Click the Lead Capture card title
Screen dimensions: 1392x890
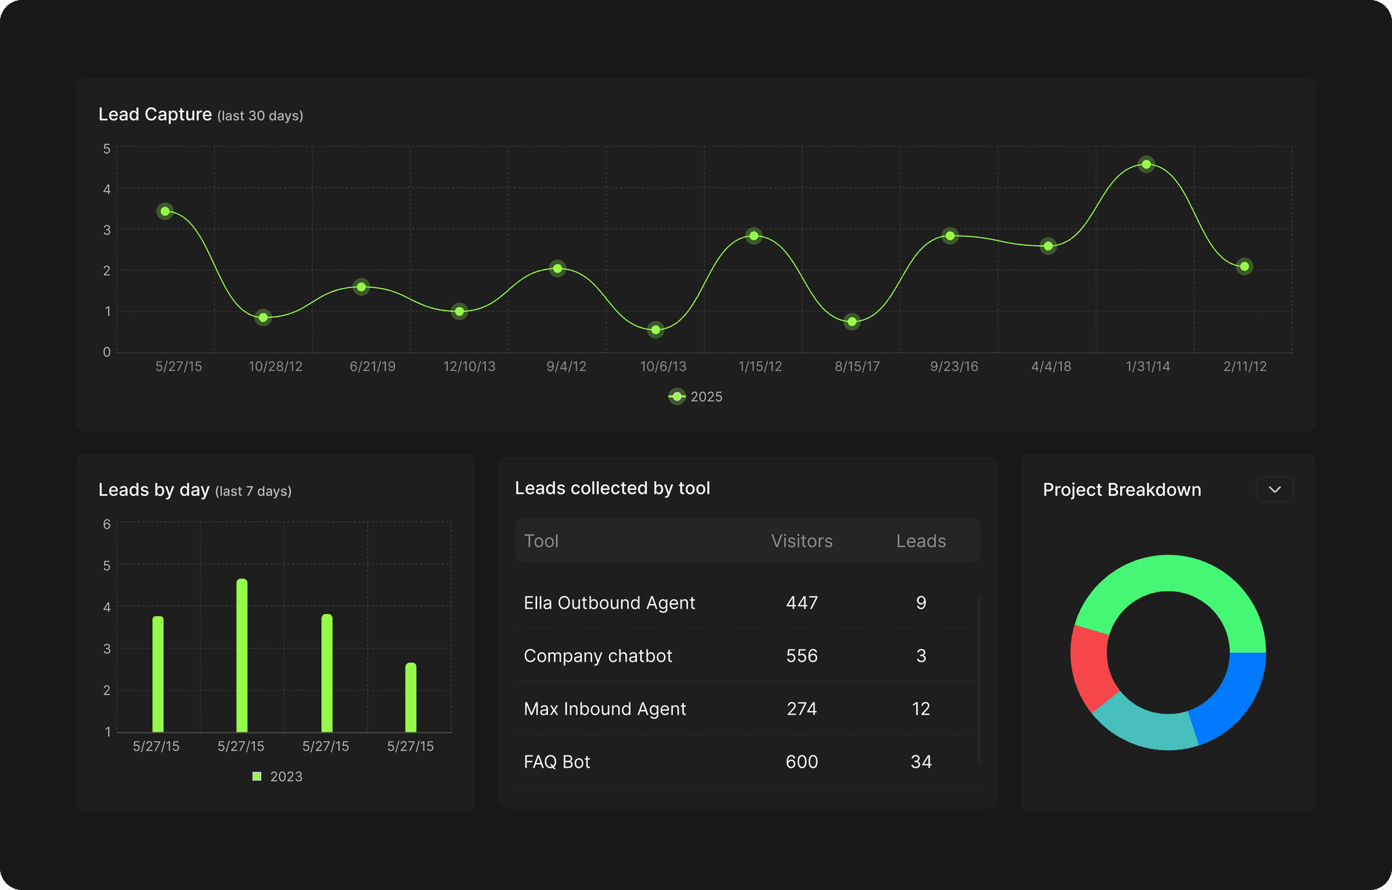point(155,114)
